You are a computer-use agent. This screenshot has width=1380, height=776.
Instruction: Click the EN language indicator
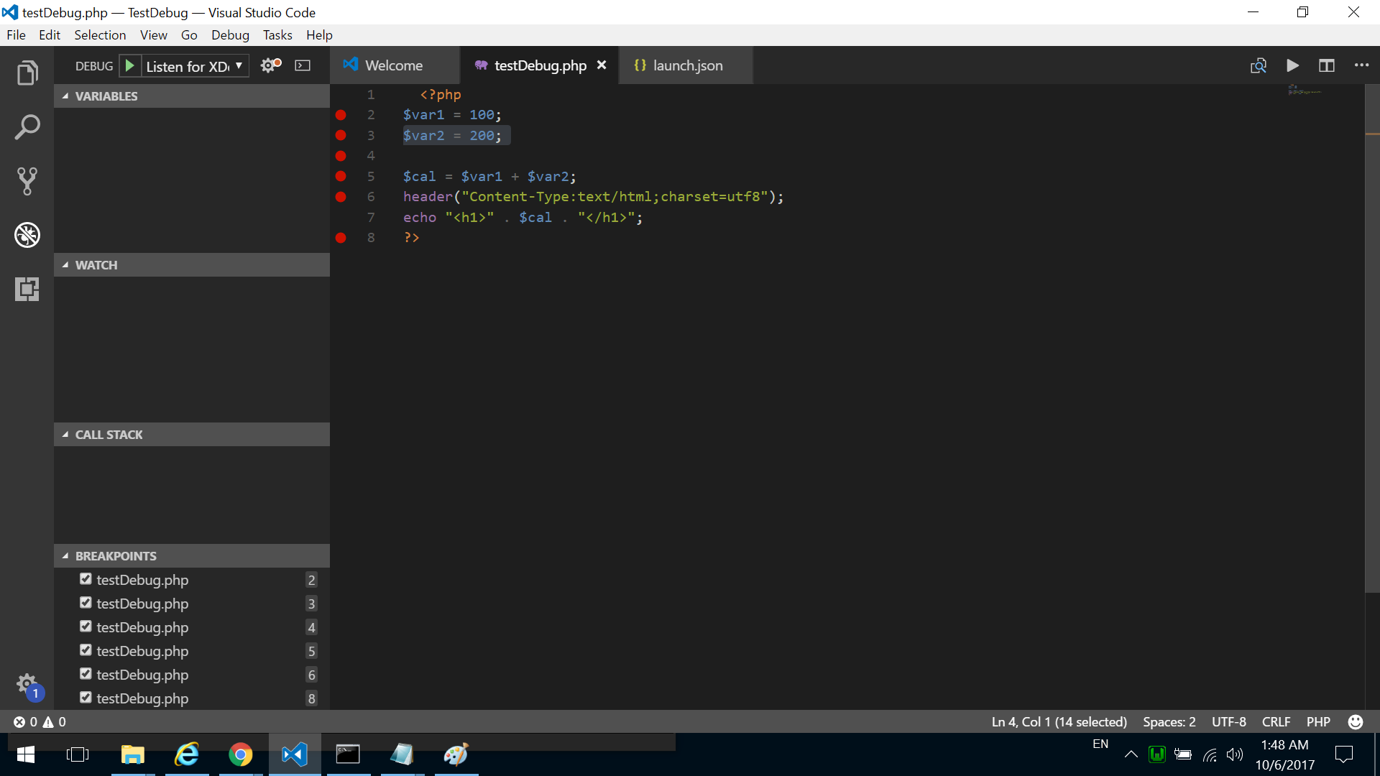tap(1100, 744)
